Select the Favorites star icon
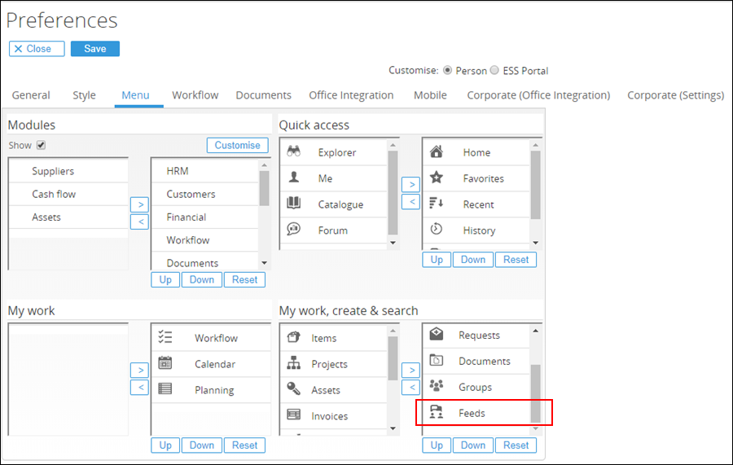The width and height of the screenshot is (733, 465). point(437,177)
